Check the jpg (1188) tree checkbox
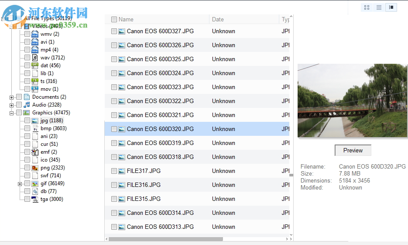Screen dimensions: 408x245 [27, 120]
